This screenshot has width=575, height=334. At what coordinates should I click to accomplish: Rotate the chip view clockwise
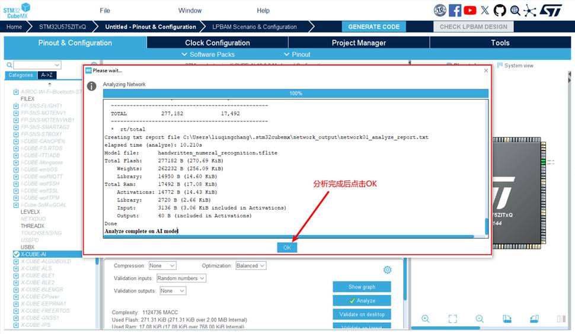(507, 319)
